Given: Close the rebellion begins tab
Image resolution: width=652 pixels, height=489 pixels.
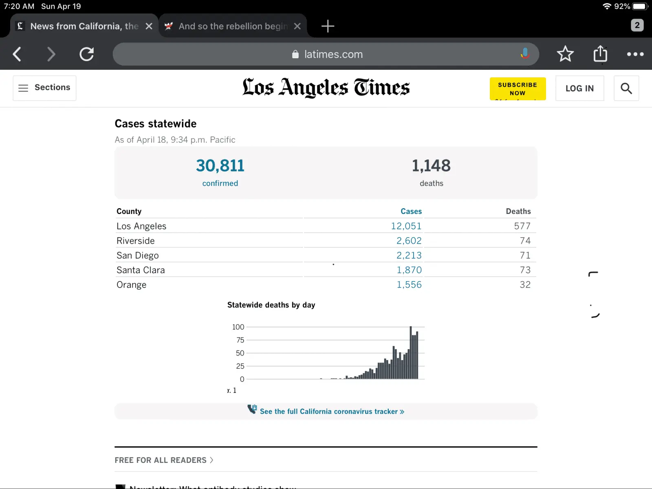Looking at the screenshot, I should pos(297,26).
